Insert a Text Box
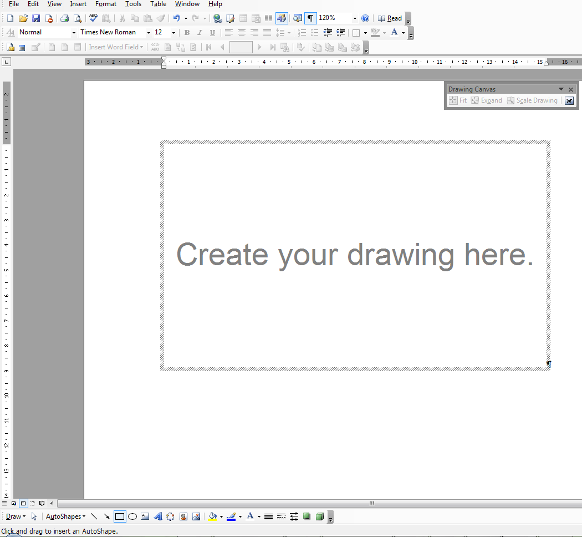 pyautogui.click(x=145, y=516)
